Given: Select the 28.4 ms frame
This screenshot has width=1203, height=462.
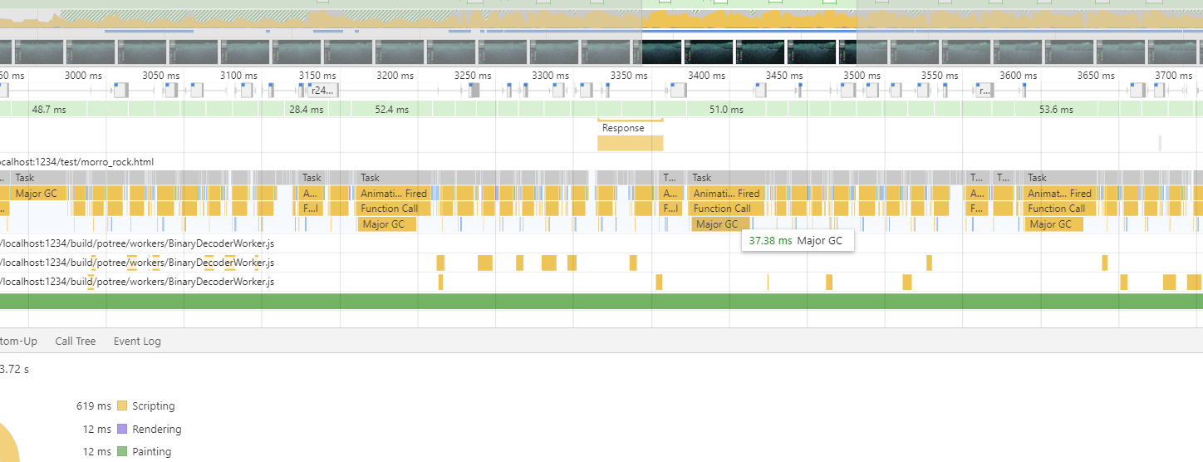Looking at the screenshot, I should coord(306,109).
